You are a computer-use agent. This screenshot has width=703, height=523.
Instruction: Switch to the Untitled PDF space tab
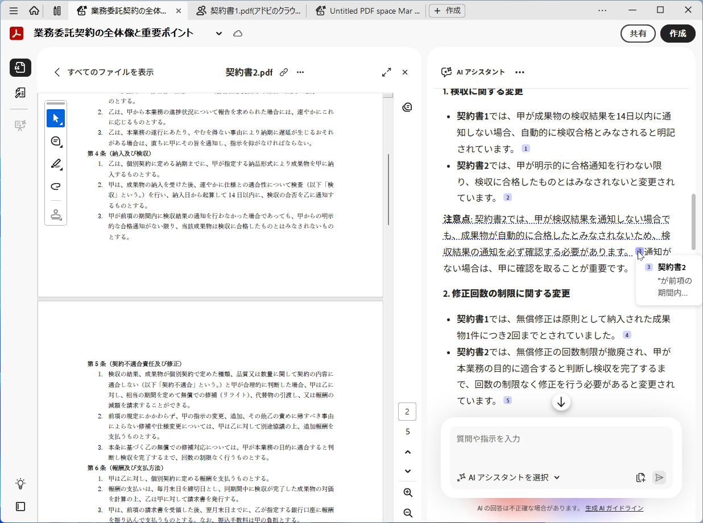pos(368,10)
